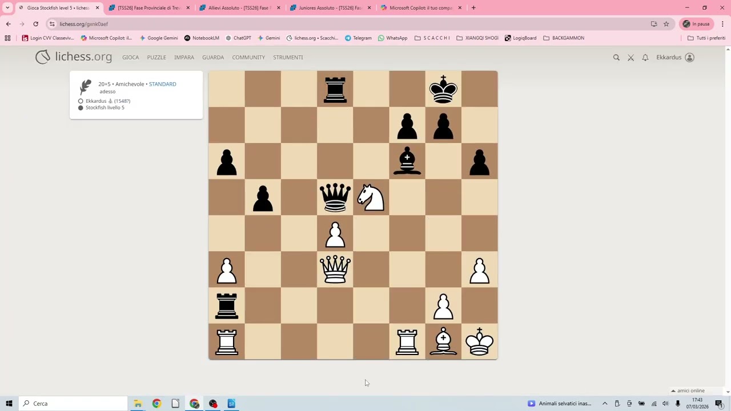Switch to Fase Provinciale di Treviso tab

pyautogui.click(x=150, y=8)
